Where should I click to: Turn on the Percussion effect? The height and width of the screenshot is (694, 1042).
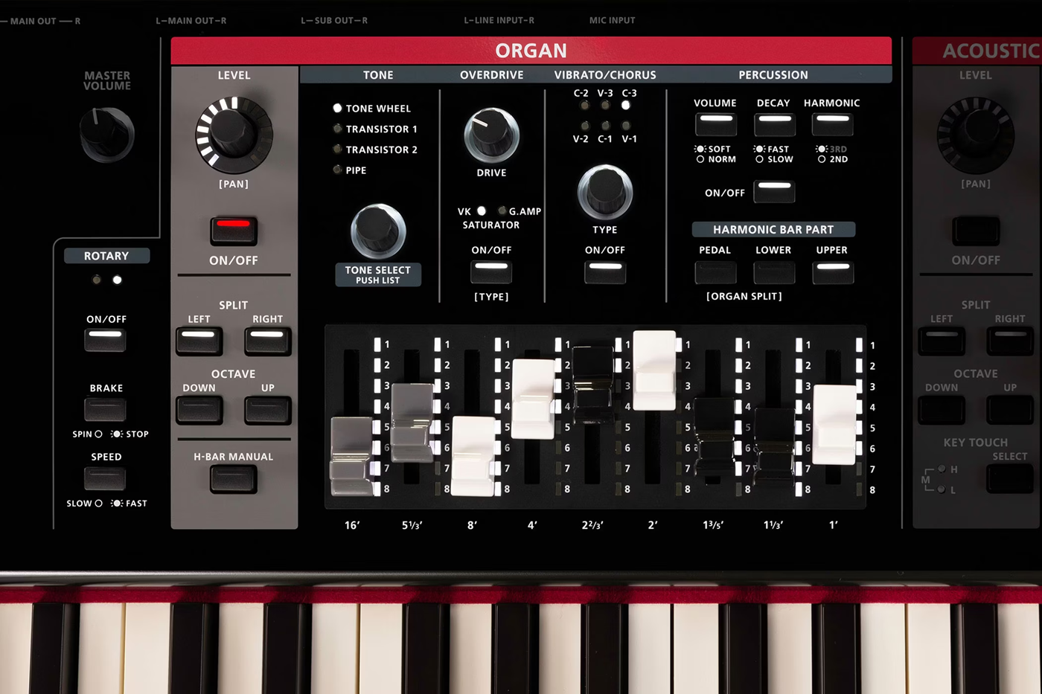(x=774, y=192)
